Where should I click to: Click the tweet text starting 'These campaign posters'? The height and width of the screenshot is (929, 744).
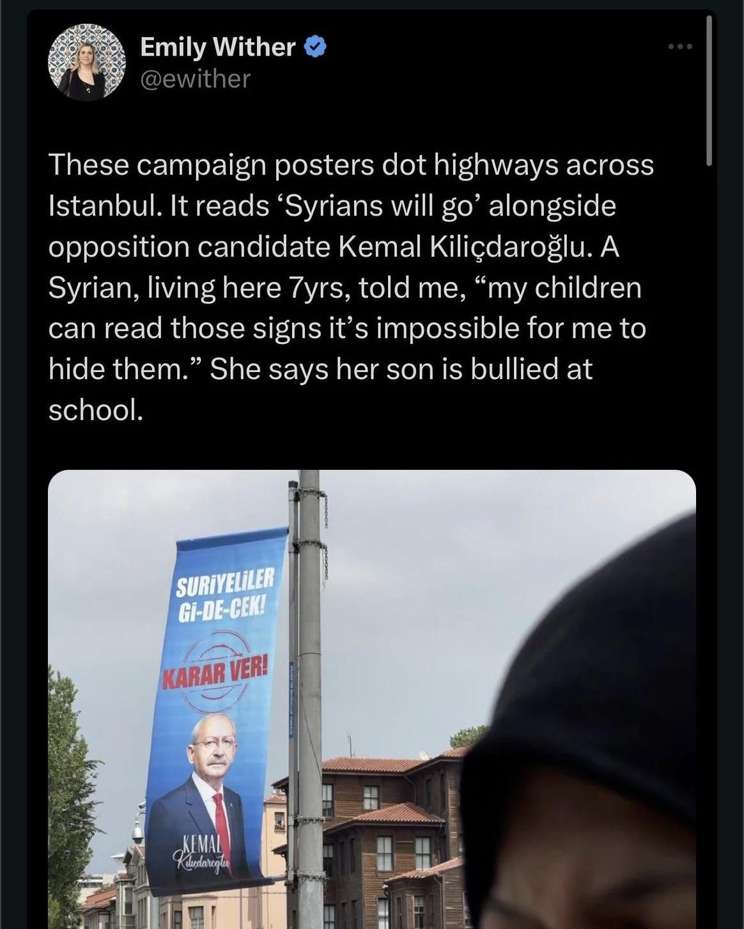tap(351, 287)
